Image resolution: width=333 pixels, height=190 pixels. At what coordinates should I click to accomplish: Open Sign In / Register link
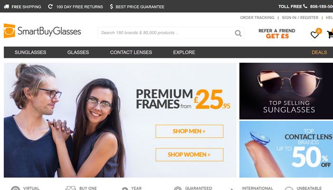pos(300,18)
